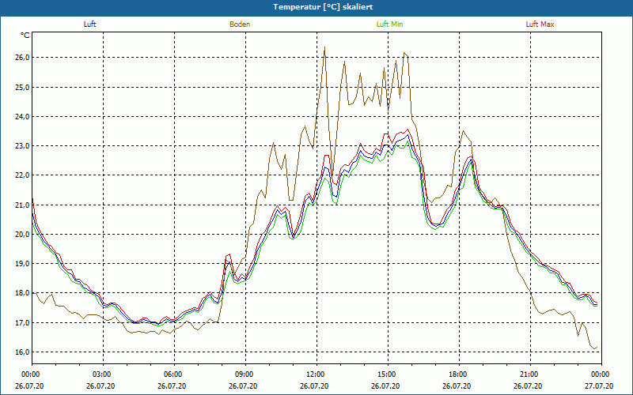
Task: Click the 21:00 time axis label
Action: (530, 374)
